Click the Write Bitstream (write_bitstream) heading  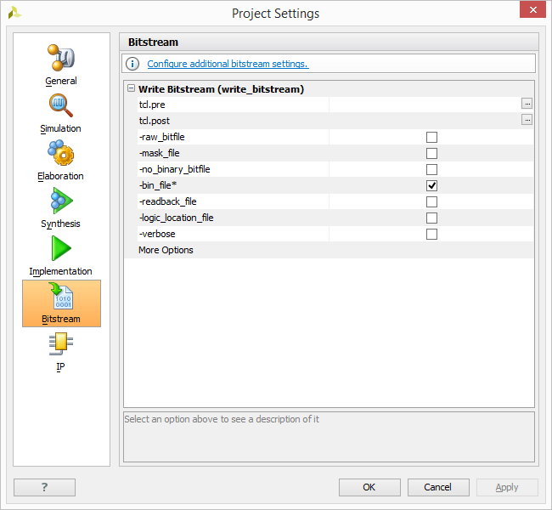221,89
